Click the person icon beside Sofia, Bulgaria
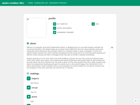Screen dimensions: 140x105 pyautogui.click(x=54, y=28)
